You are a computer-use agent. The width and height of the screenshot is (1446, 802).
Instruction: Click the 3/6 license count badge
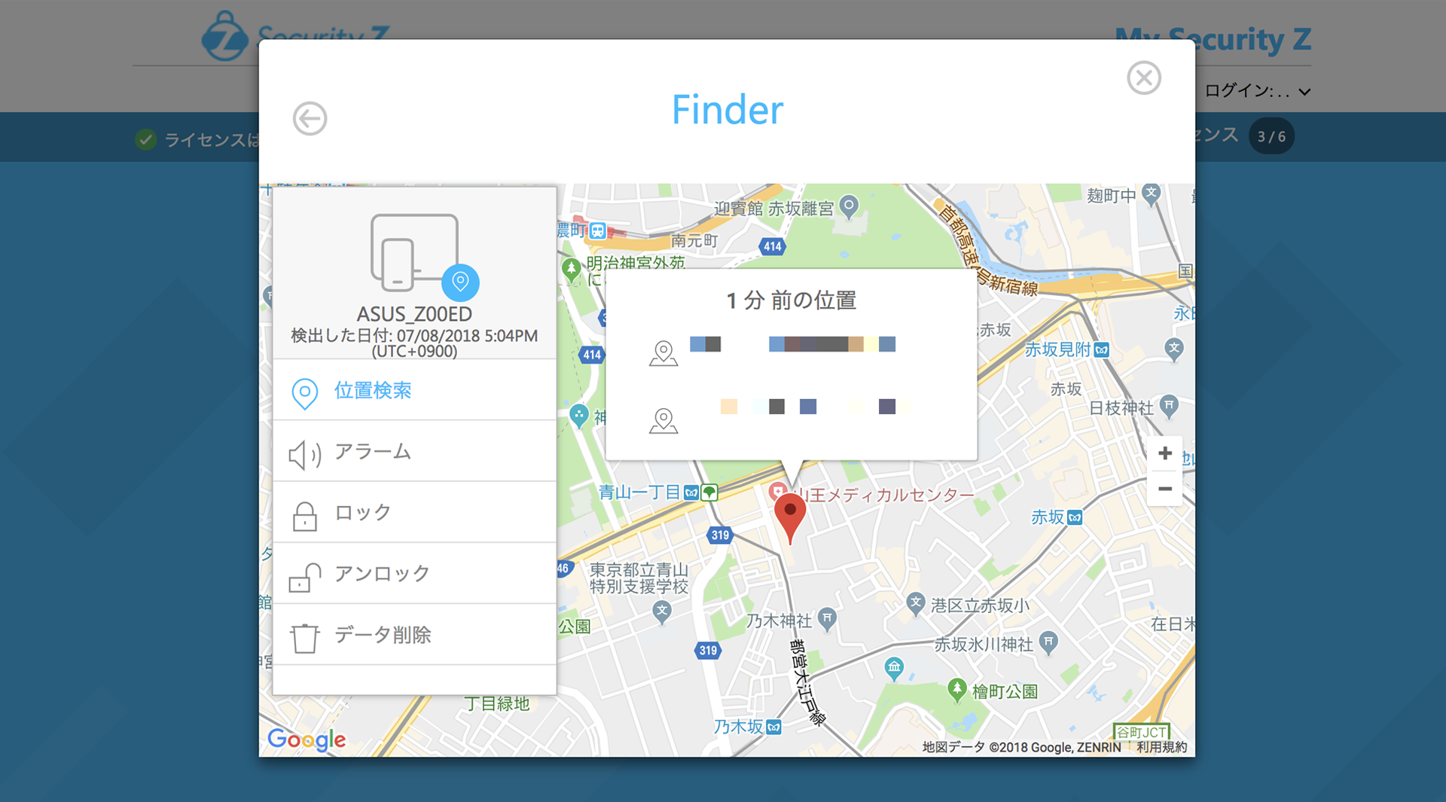pyautogui.click(x=1271, y=136)
